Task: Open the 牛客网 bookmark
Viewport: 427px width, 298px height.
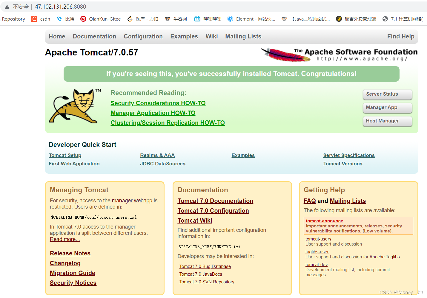Action: click(176, 19)
